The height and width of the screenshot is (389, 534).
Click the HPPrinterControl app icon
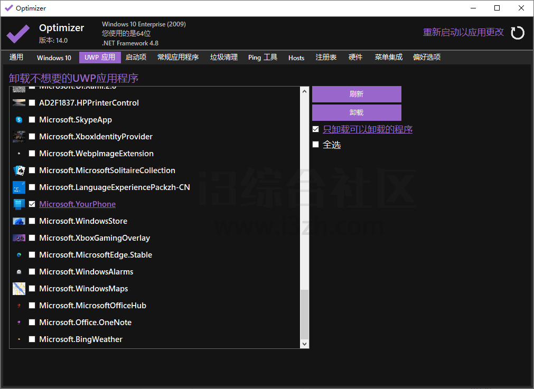(x=19, y=103)
